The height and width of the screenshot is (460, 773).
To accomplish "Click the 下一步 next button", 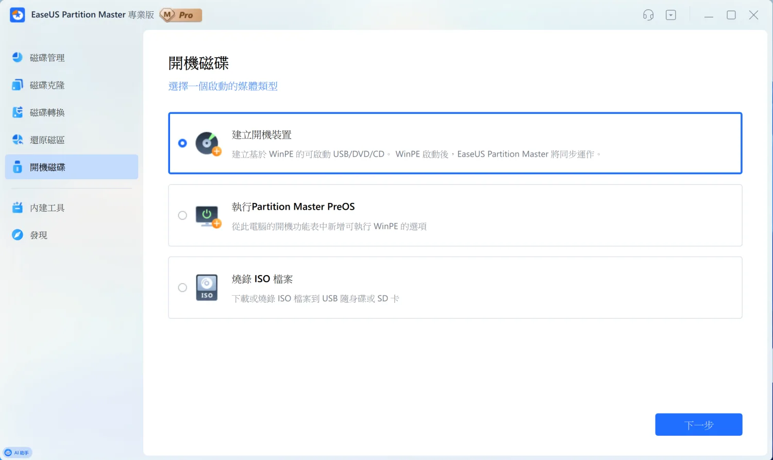I will pyautogui.click(x=698, y=424).
